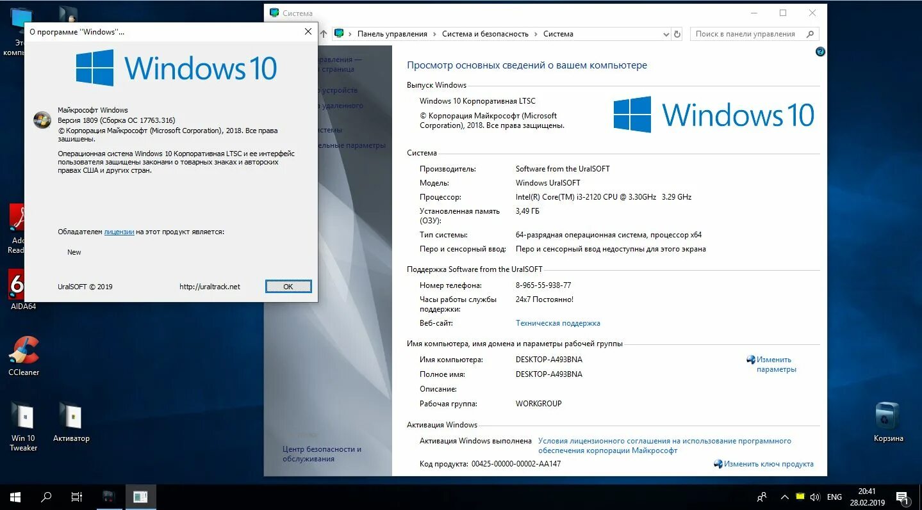This screenshot has width=922, height=510.
Task: Go up one level in Система window
Action: (324, 33)
